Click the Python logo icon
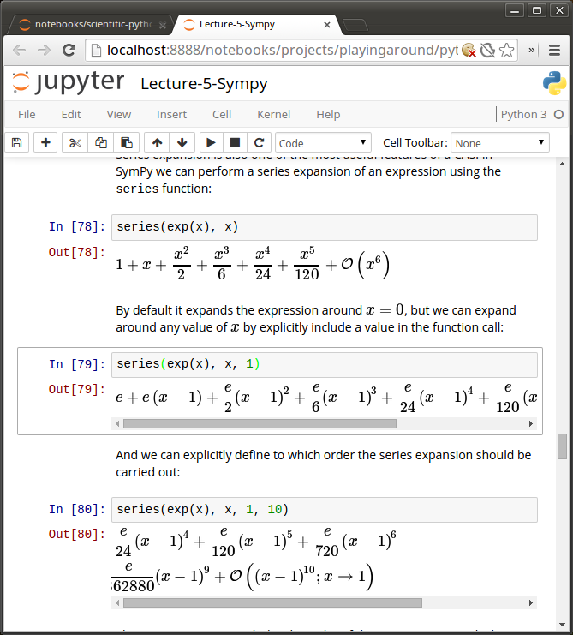Viewport: 573px width, 635px height. click(554, 83)
